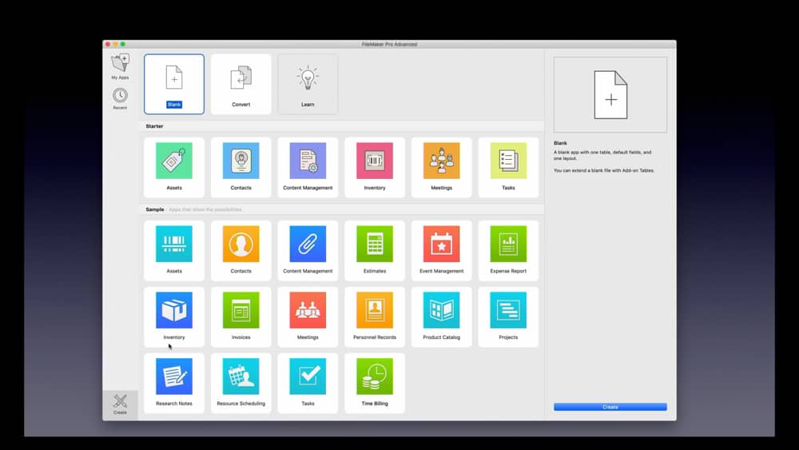Select the Starter Assets tag icon
Image resolution: width=799 pixels, height=450 pixels.
[x=174, y=161]
